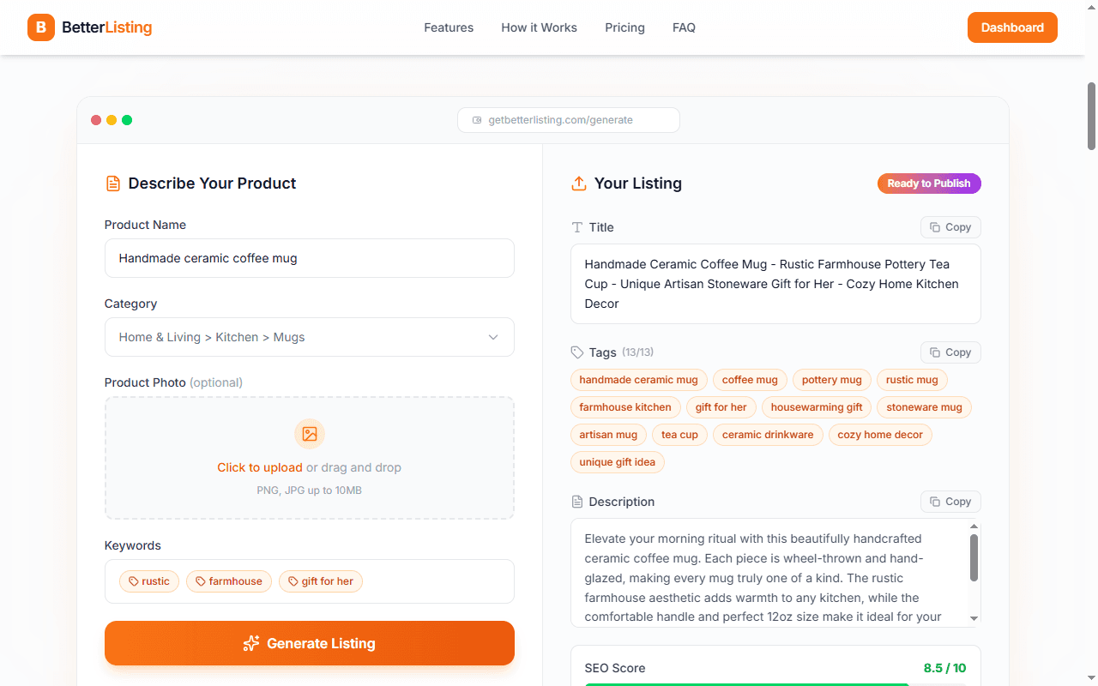Toggle the rustic keyword chip
Image resolution: width=1098 pixels, height=686 pixels.
pos(149,581)
